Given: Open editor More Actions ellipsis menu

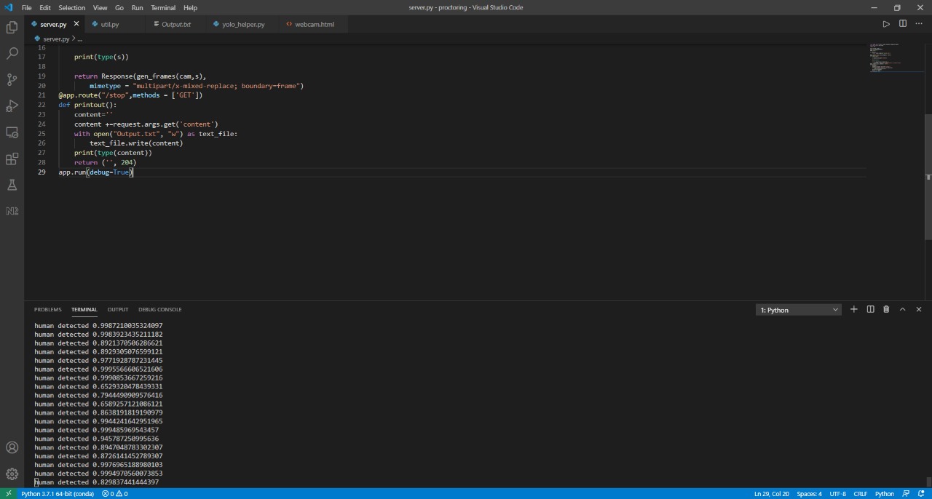Looking at the screenshot, I should [x=919, y=24].
